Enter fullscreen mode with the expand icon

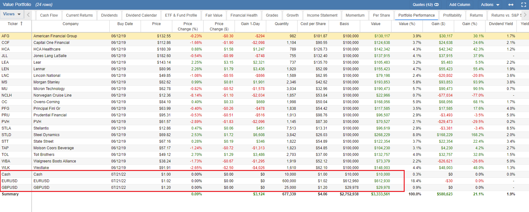523,5
